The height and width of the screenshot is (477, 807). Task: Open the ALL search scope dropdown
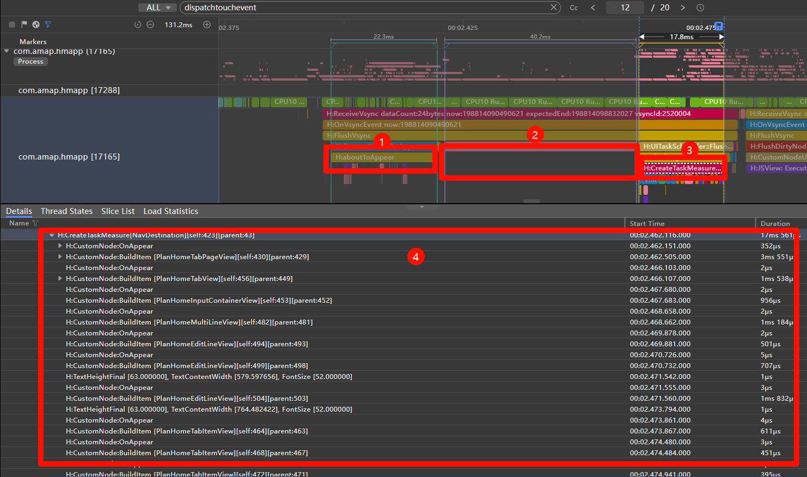(156, 8)
